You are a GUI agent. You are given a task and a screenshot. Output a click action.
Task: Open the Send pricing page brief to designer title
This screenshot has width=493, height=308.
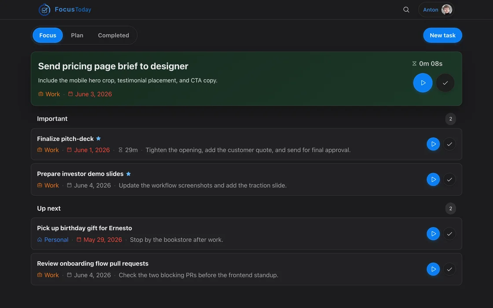113,66
